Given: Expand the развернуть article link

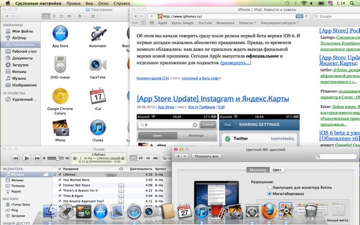Looking at the screenshot, I should (x=236, y=63).
